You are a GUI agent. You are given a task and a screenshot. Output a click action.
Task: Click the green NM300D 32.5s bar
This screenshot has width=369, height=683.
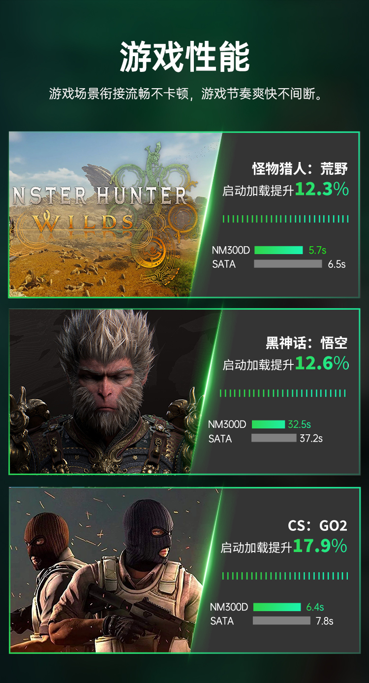pos(268,424)
